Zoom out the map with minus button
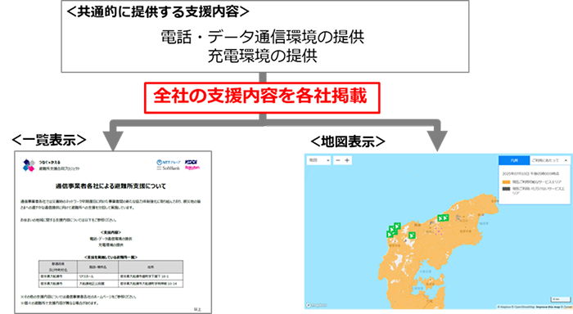Screen dimensions: 573x314 337,160
